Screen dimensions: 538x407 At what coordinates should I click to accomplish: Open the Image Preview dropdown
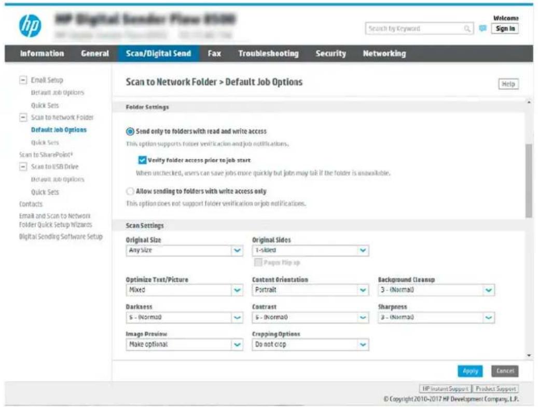[184, 345]
